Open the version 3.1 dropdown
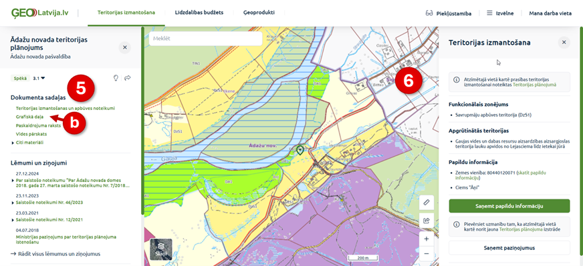The height and width of the screenshot is (266, 583). [39, 78]
